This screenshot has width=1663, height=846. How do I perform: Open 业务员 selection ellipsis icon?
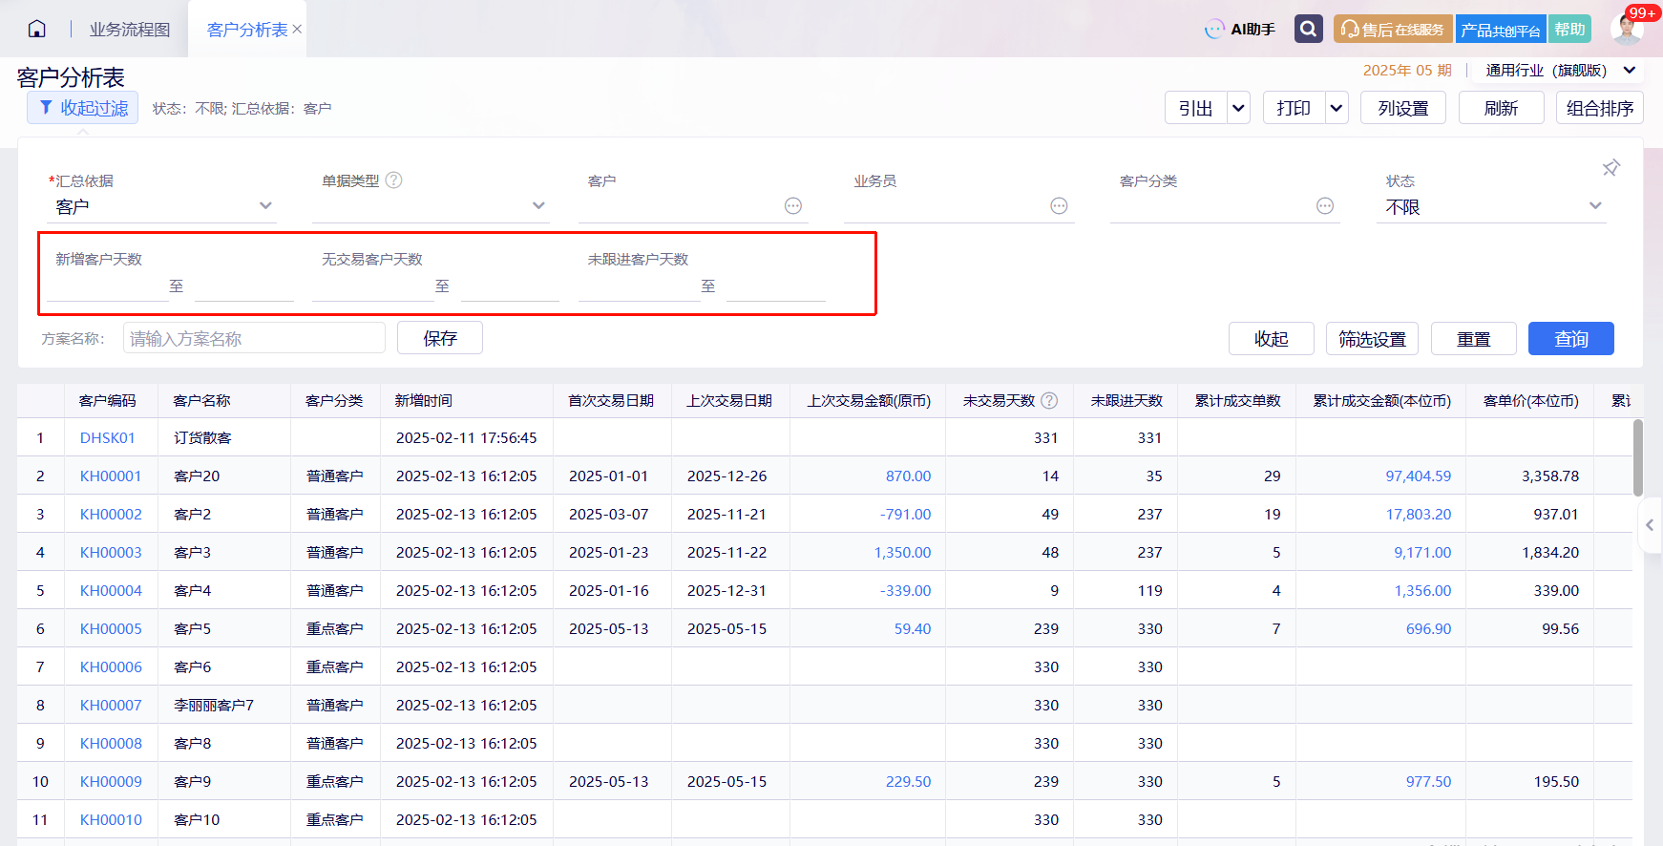(1059, 206)
